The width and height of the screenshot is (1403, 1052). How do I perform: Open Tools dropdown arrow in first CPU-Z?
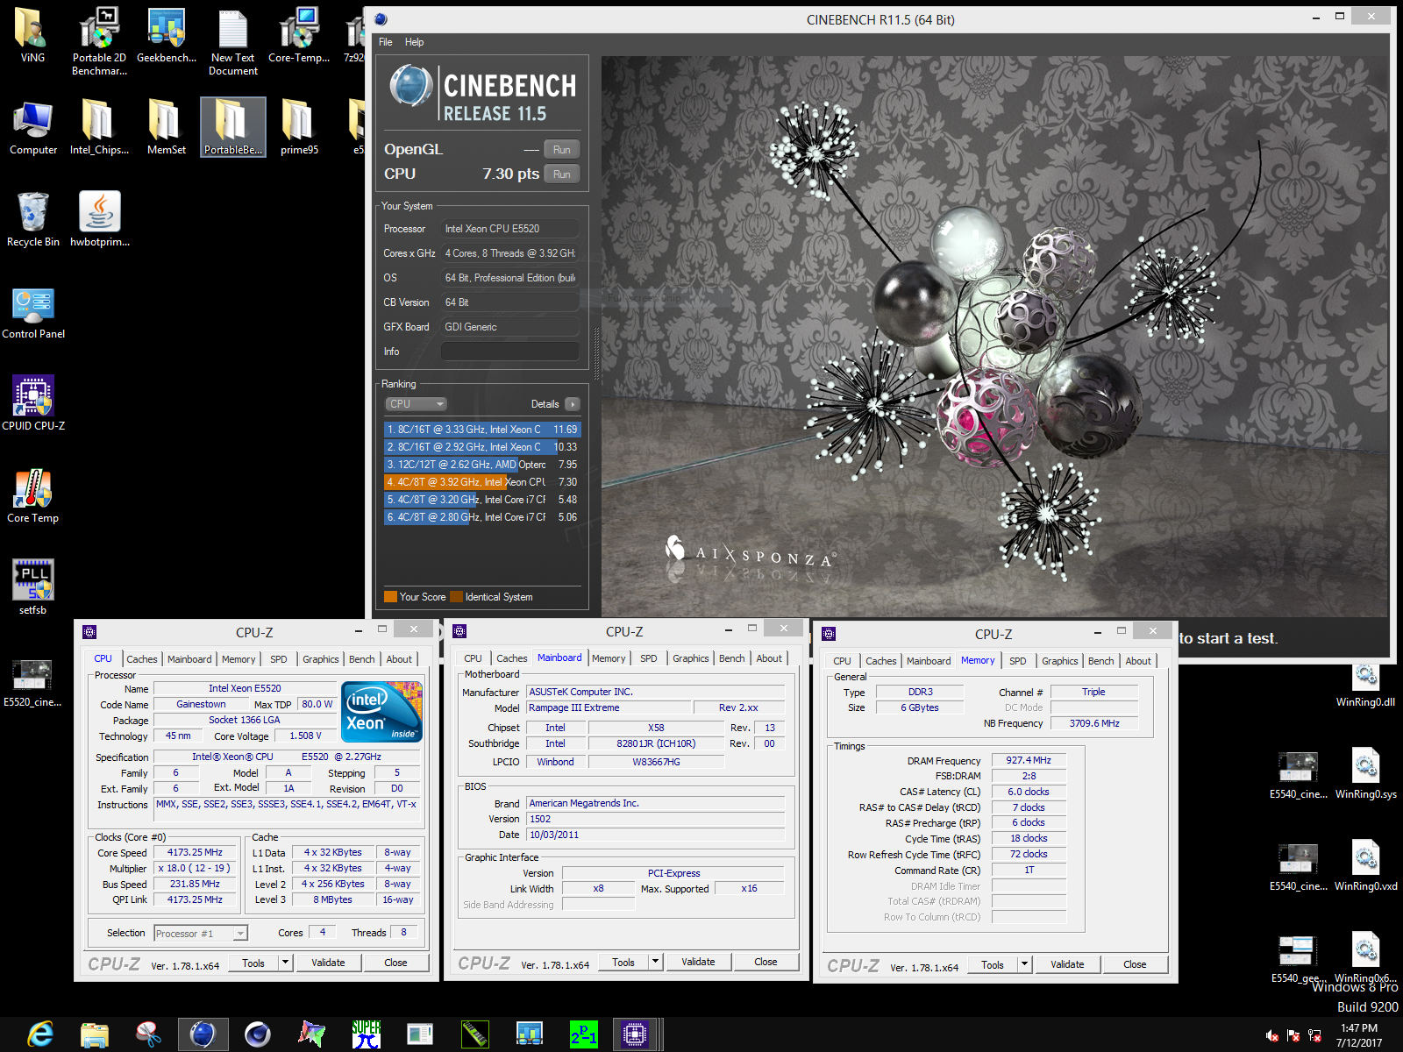(x=285, y=963)
